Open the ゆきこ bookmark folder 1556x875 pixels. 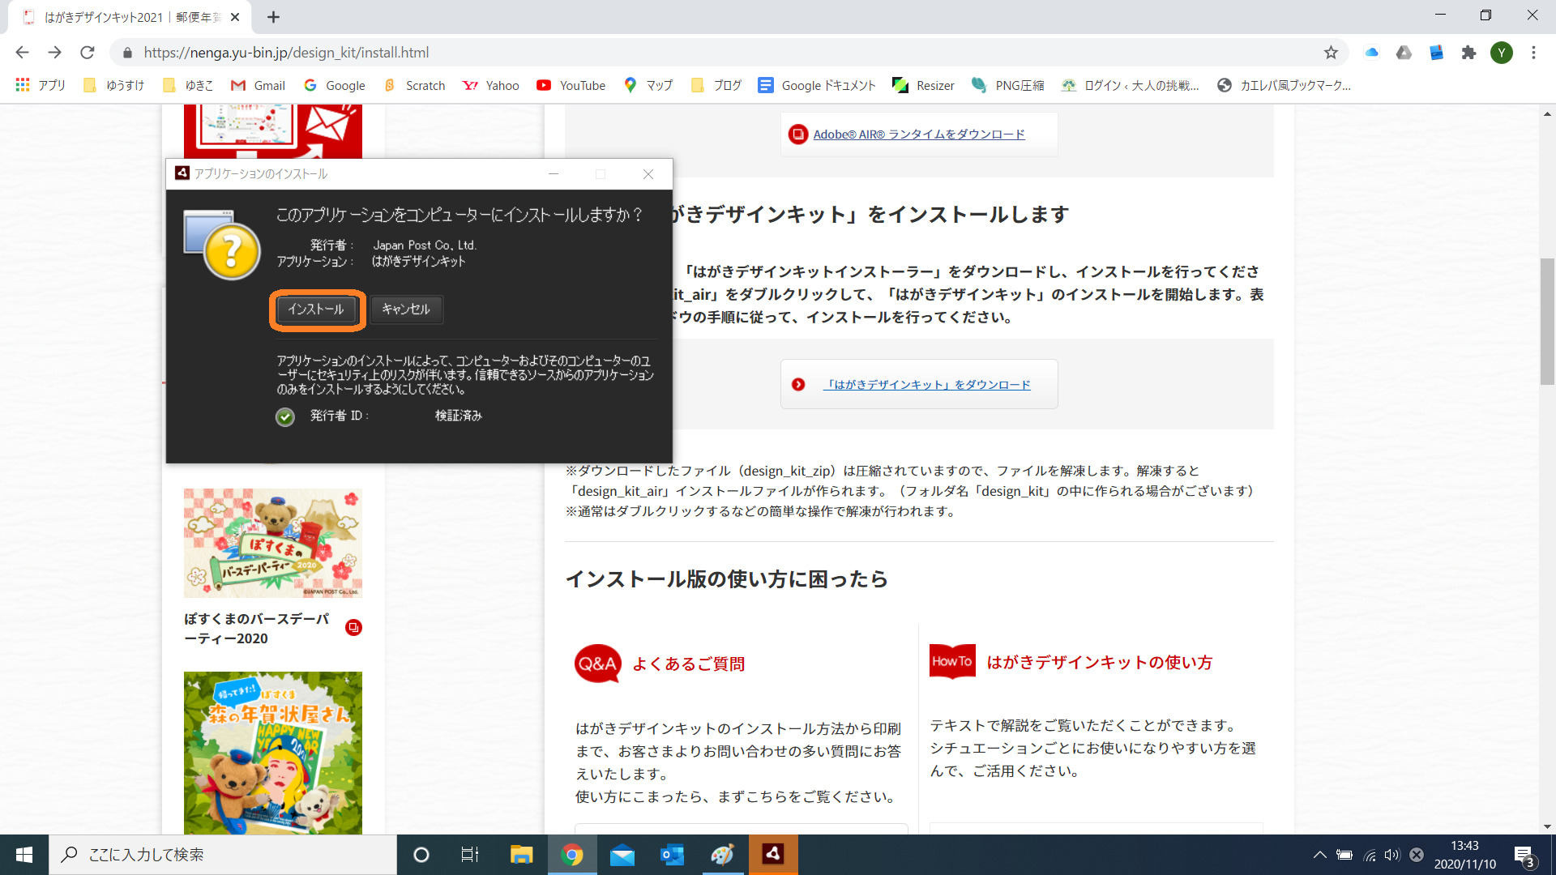pos(188,85)
